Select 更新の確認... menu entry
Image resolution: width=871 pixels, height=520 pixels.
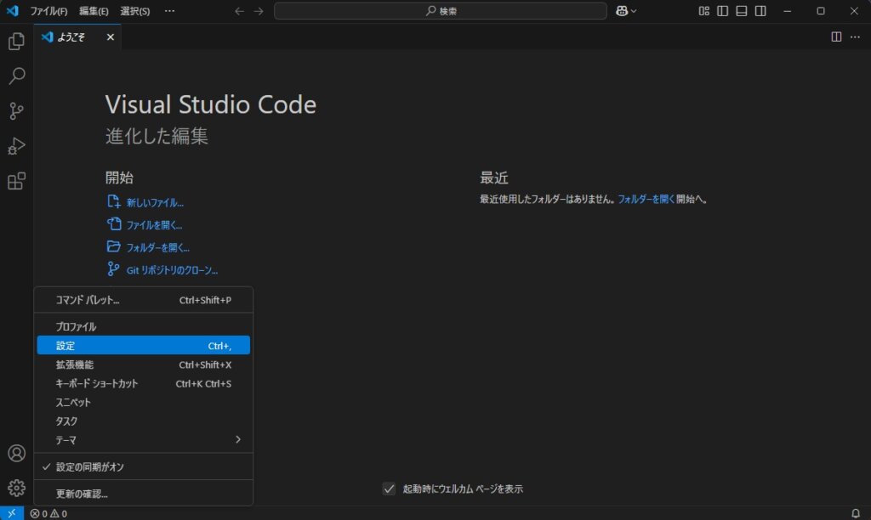pos(143,494)
